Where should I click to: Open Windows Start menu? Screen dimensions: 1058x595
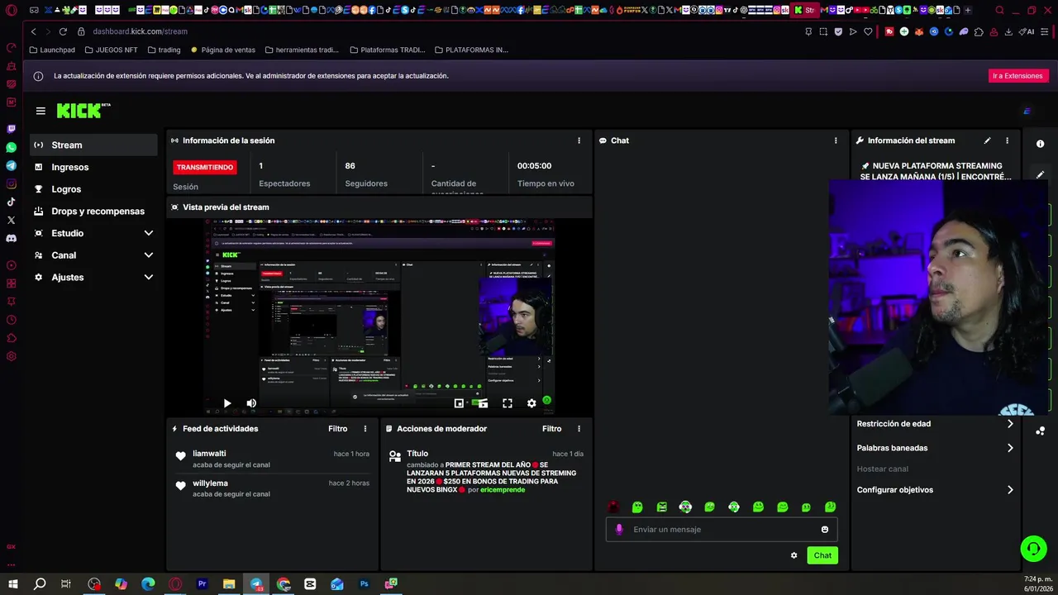point(12,584)
